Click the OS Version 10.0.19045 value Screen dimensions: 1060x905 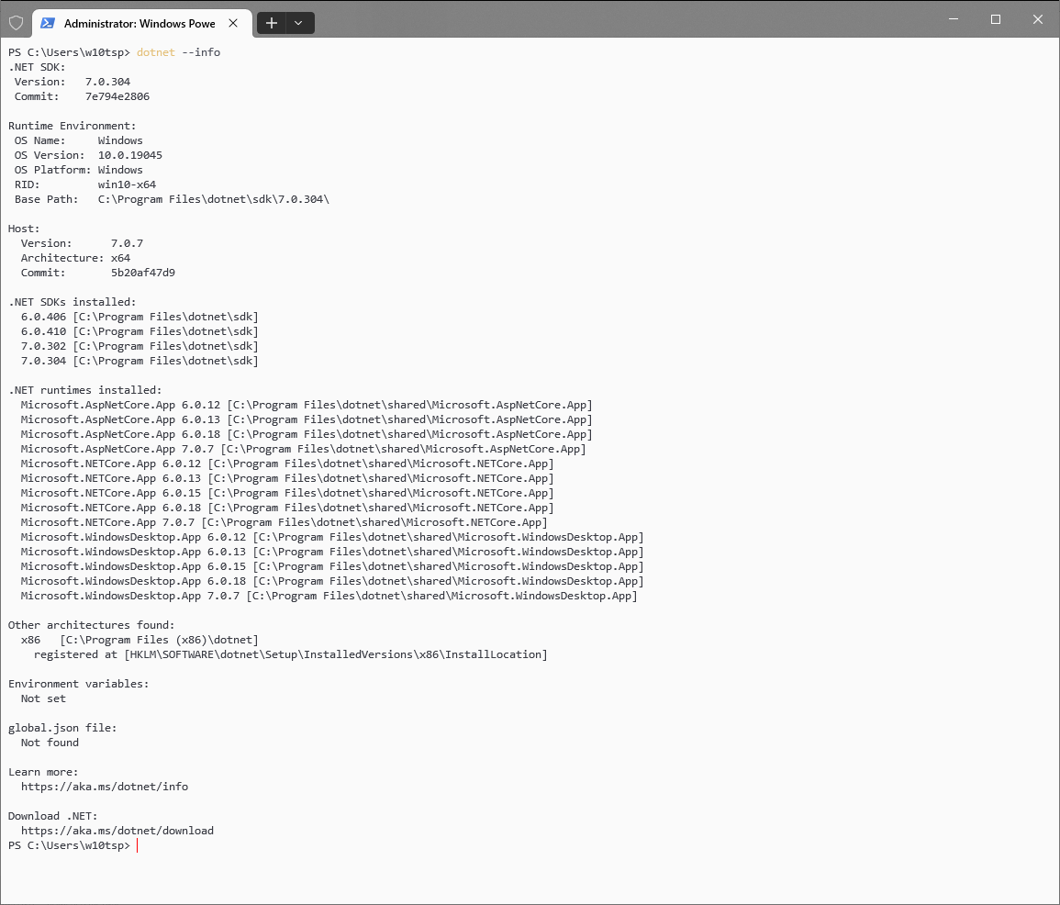point(129,155)
